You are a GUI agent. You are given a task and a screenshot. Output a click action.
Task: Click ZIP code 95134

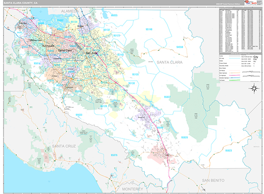74,22
